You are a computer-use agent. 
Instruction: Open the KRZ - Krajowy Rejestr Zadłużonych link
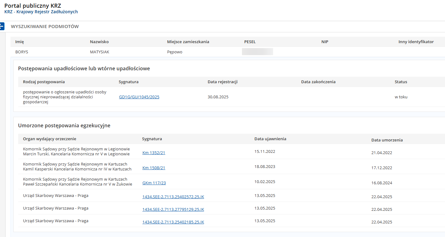point(41,12)
